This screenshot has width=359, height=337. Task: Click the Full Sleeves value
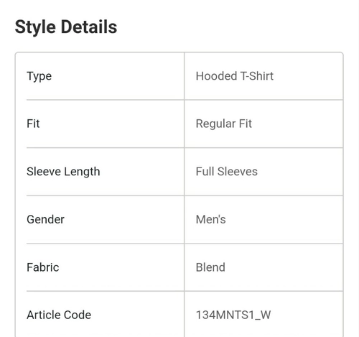coord(227,172)
